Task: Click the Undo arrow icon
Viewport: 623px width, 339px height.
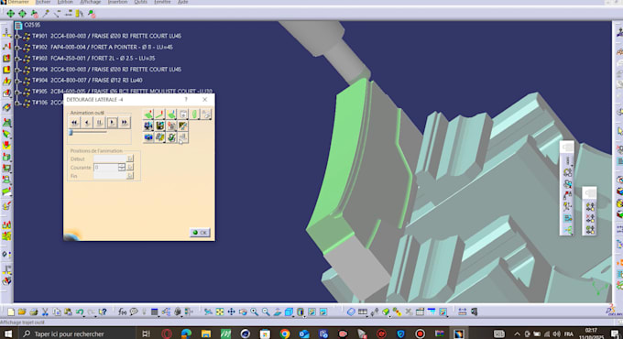Action: [80, 312]
